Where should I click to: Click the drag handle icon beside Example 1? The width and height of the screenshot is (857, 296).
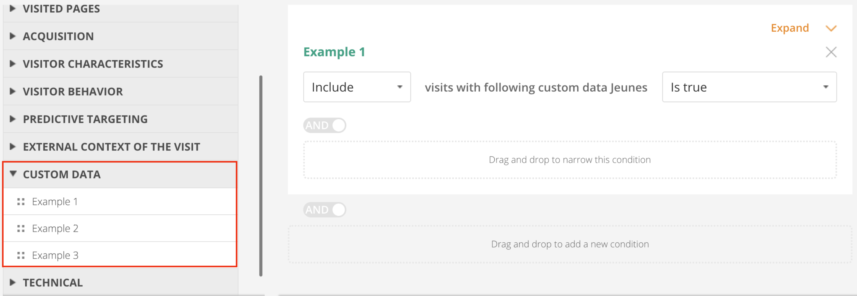(x=21, y=202)
